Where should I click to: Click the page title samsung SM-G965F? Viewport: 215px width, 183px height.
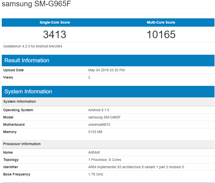36,4
